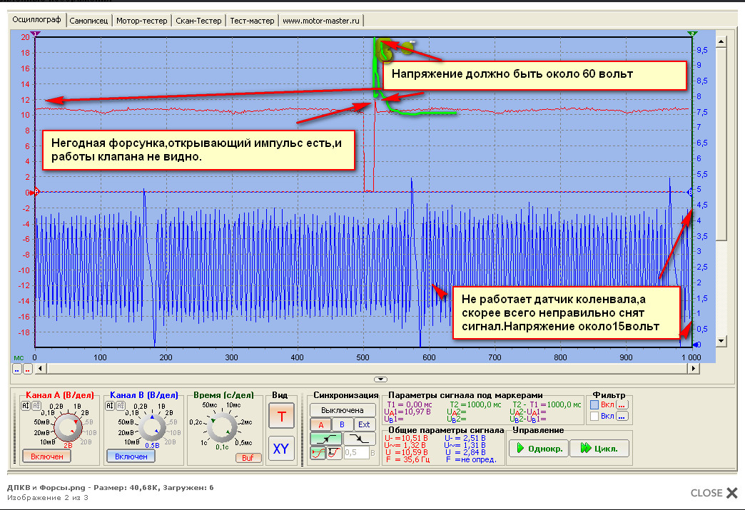Click vertical scrollbar up arrow
The width and height of the screenshot is (745, 510).
(x=721, y=42)
